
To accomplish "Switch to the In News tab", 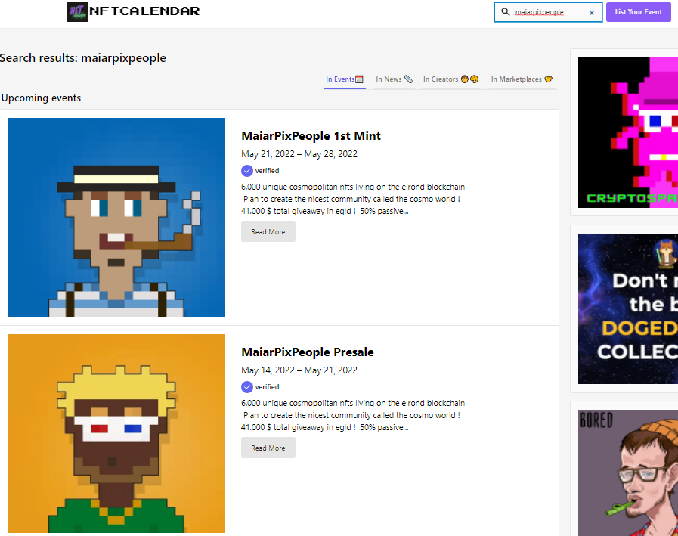I will tap(394, 79).
